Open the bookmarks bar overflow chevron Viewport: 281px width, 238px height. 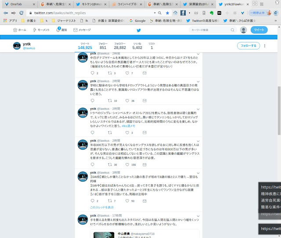point(275,21)
